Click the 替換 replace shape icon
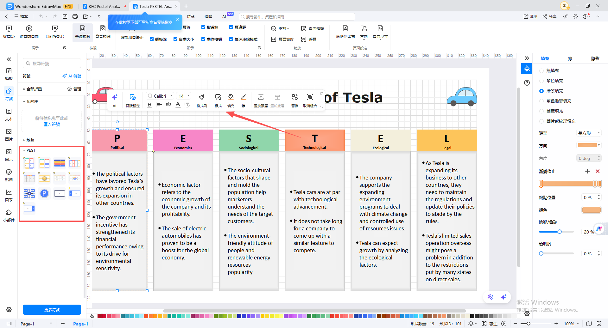The image size is (608, 328). [295, 100]
